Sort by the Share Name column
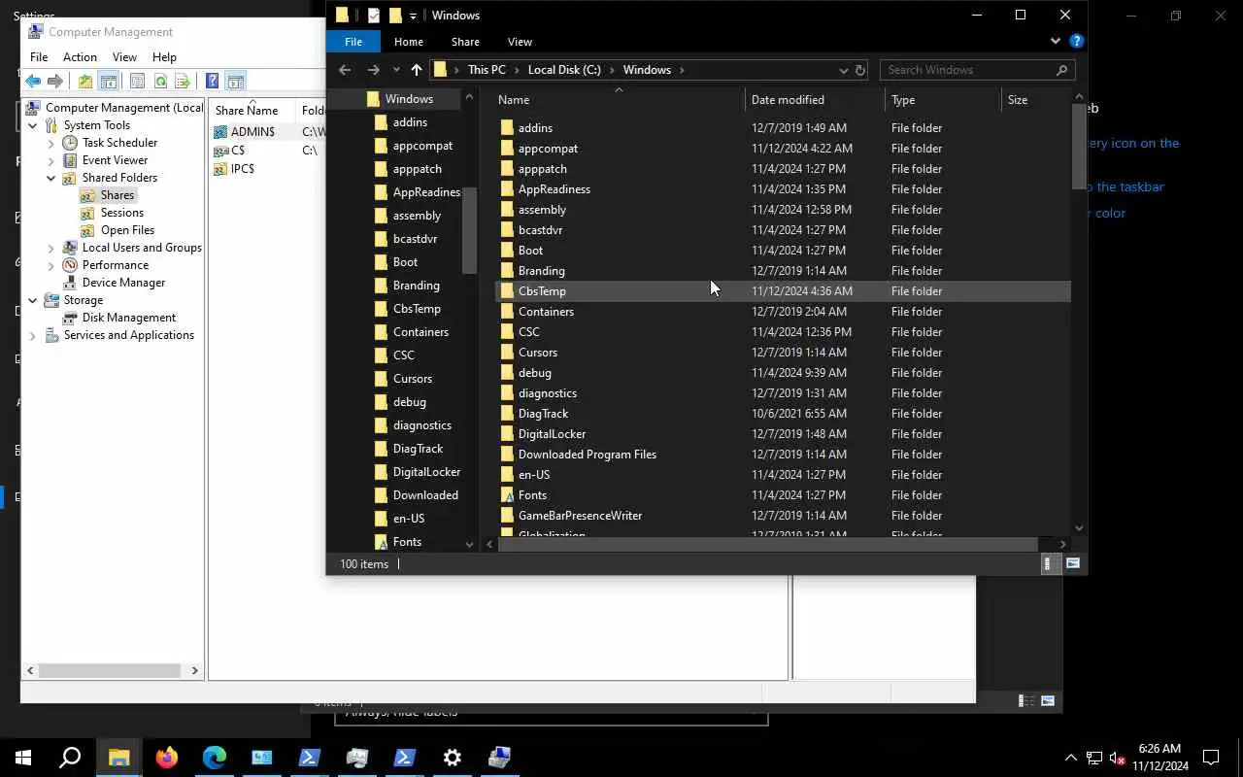 tap(252, 110)
